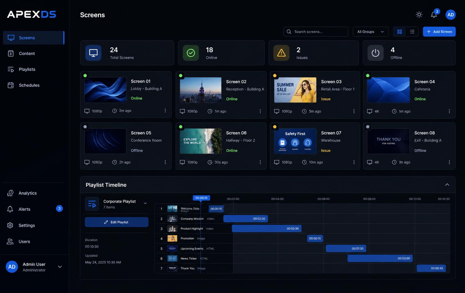Select the Product Highlight 00:02:30 timeline bar
This screenshot has width=465, height=293.
[x=267, y=228]
